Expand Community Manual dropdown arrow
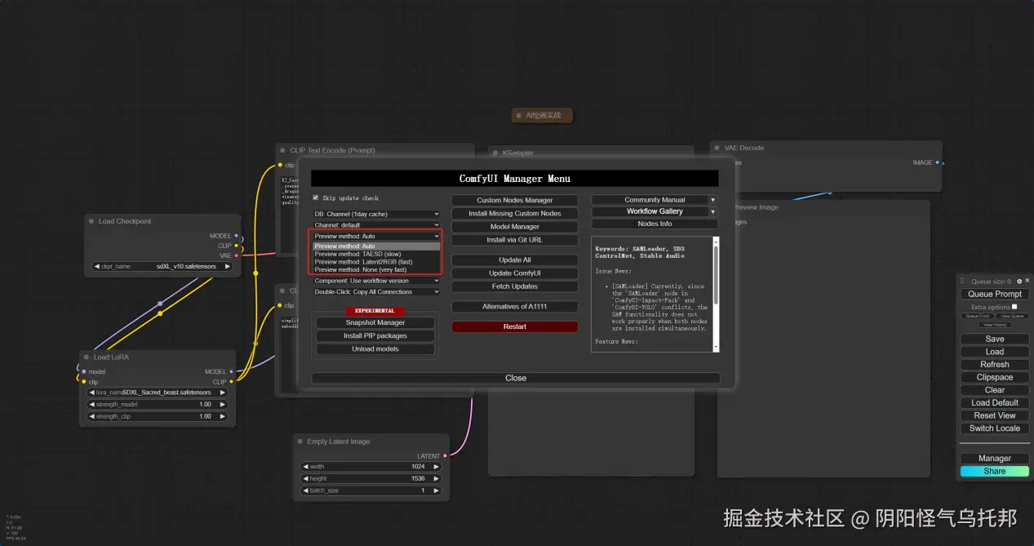The width and height of the screenshot is (1034, 546). click(x=712, y=200)
